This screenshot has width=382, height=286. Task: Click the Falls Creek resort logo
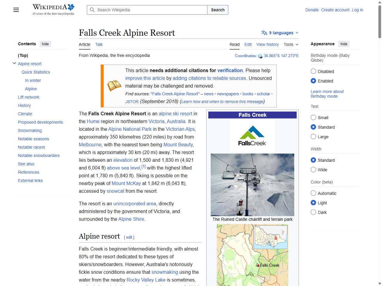[252, 136]
